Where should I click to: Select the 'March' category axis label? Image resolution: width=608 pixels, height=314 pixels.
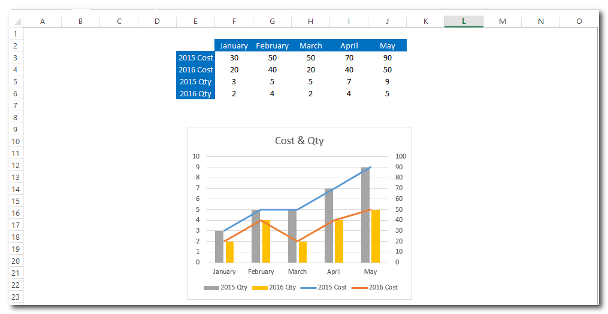[297, 272]
